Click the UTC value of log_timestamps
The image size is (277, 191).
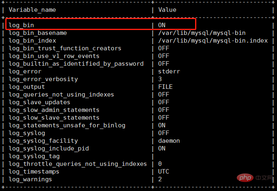163,172
